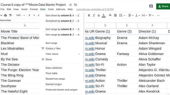The image size is (170, 95).
Task: Select column E header
Action: (x=127, y=26)
